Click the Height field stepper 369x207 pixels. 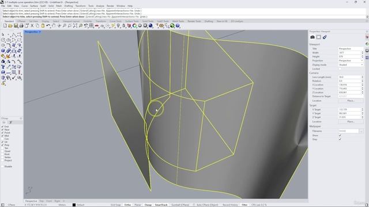362,56
